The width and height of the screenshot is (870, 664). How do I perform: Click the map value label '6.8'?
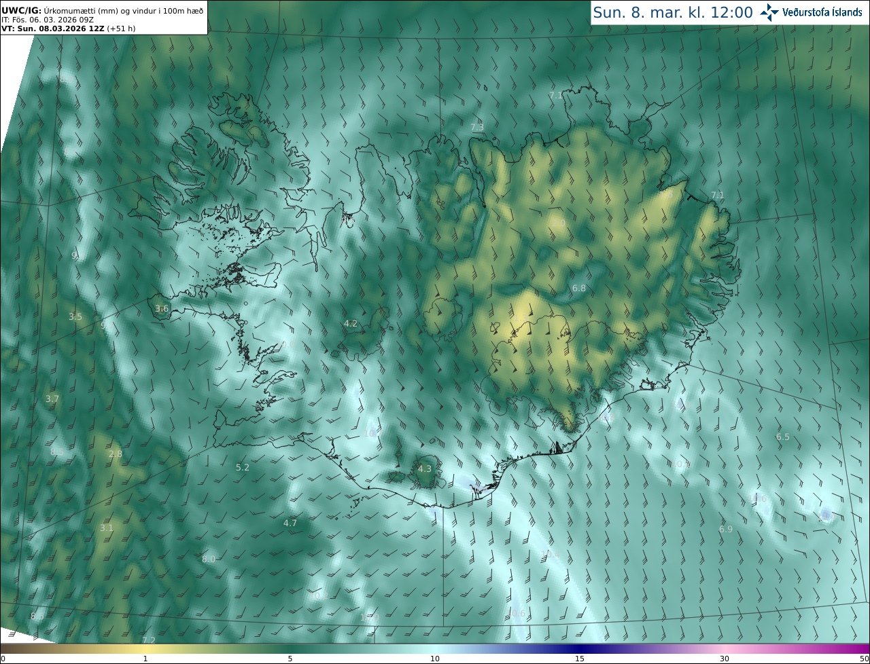point(579,288)
